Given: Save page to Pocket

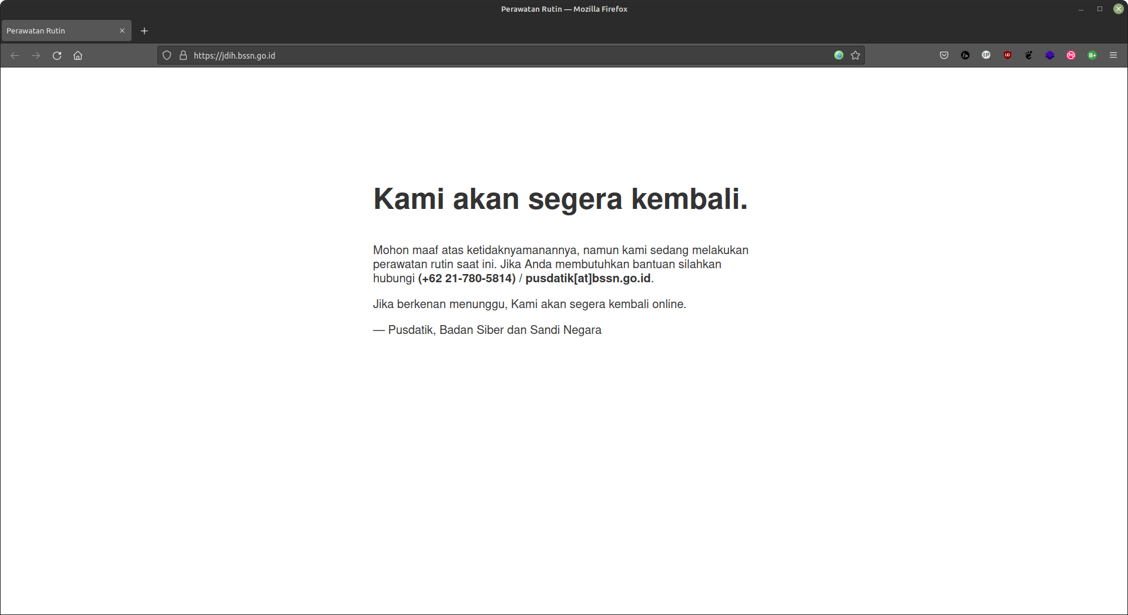Looking at the screenshot, I should pos(944,55).
